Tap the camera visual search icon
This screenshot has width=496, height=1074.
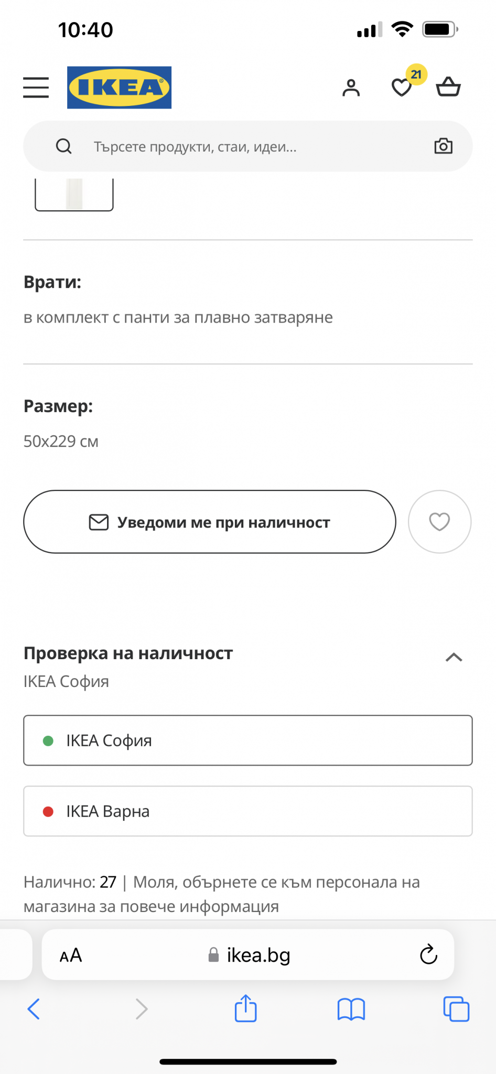click(x=443, y=146)
